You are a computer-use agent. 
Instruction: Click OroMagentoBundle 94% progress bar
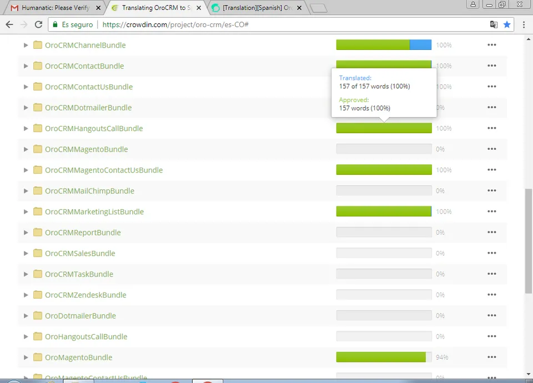pyautogui.click(x=384, y=357)
